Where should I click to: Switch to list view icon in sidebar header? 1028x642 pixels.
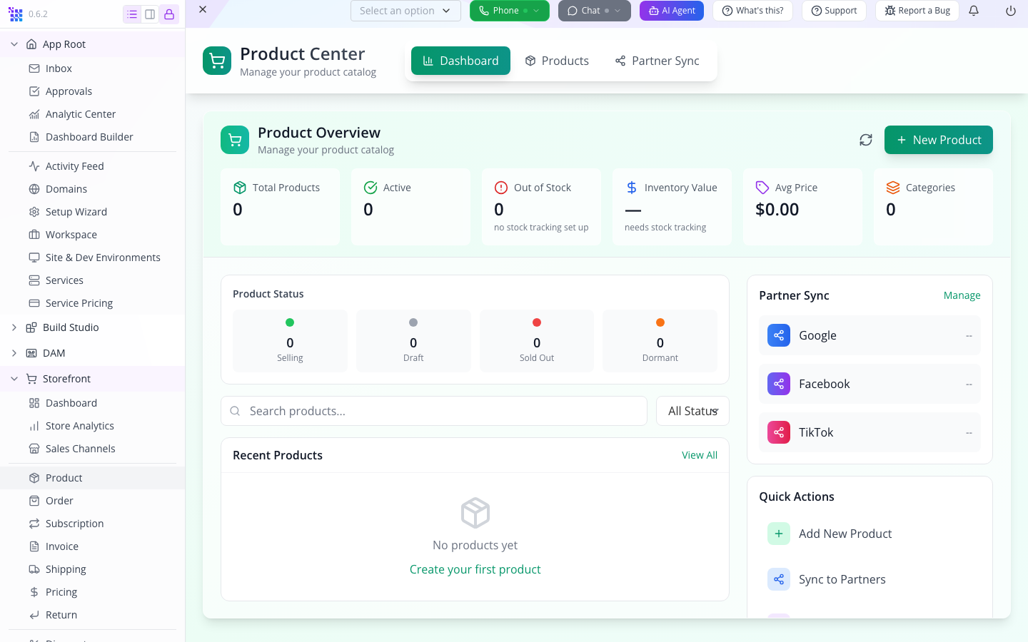[132, 14]
